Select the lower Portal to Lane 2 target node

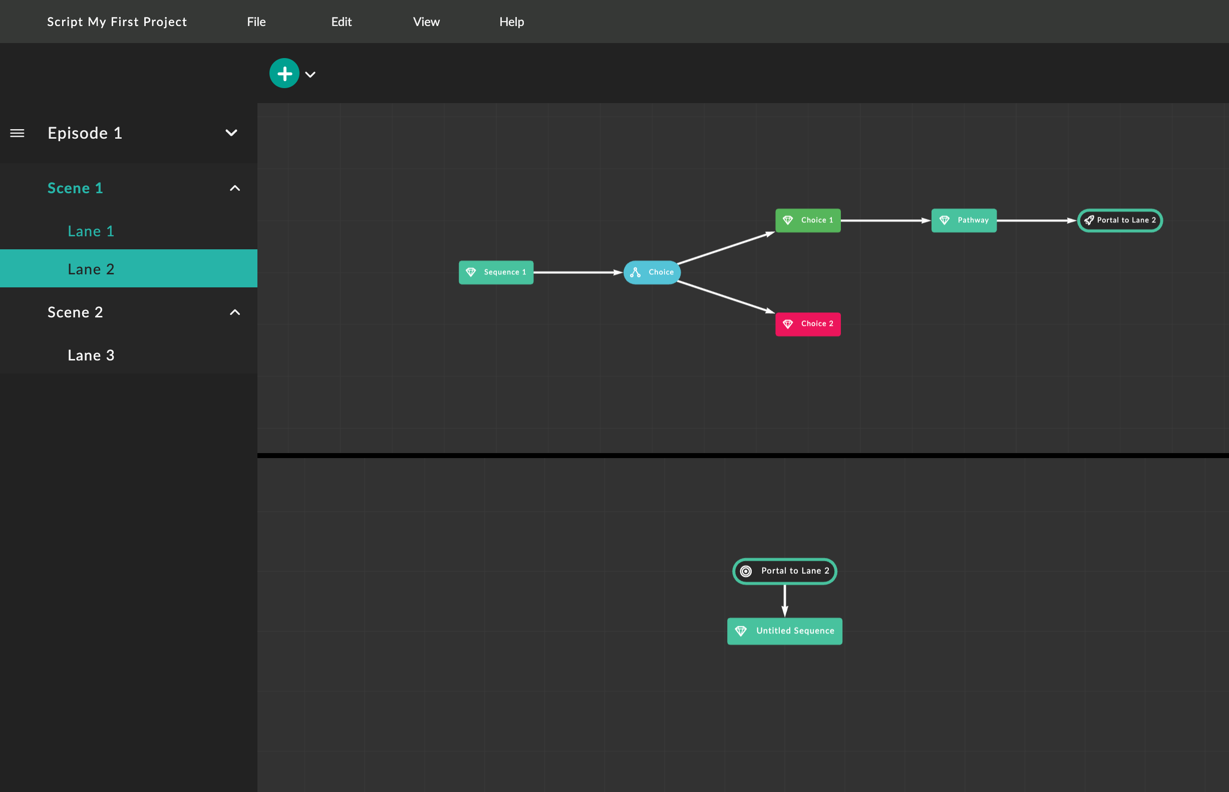784,571
